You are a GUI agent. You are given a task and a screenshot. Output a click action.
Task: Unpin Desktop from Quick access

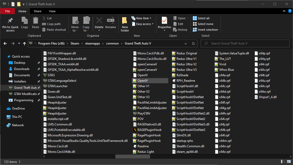coord(39,63)
